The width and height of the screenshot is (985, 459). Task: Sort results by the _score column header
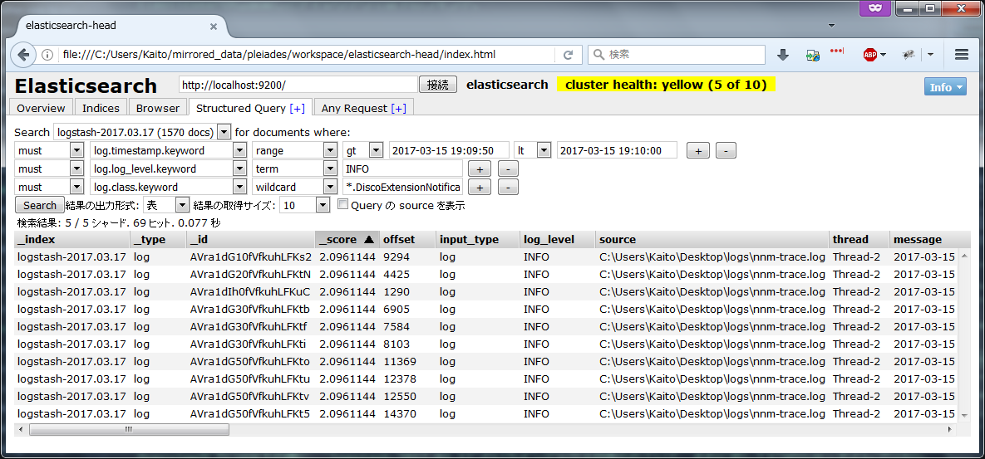click(x=346, y=239)
